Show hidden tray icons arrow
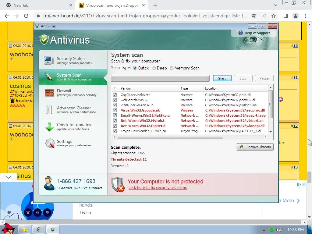The image size is (312, 234). click(264, 230)
